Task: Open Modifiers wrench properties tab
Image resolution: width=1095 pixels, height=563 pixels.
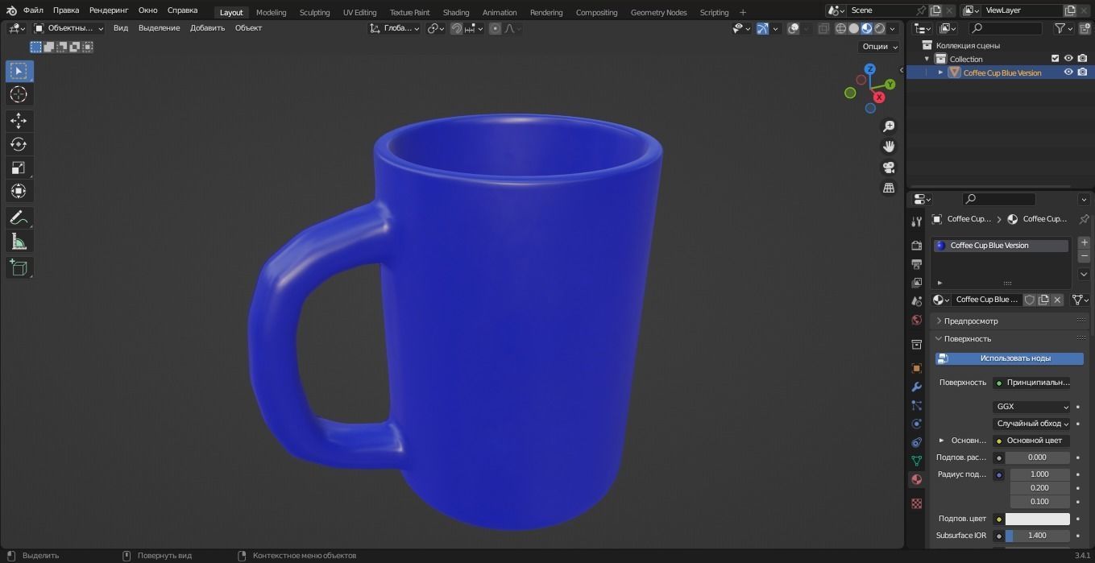Action: tap(916, 387)
